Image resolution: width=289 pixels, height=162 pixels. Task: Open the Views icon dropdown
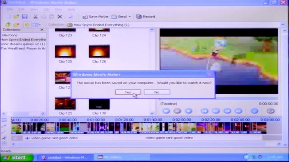click(x=37, y=25)
